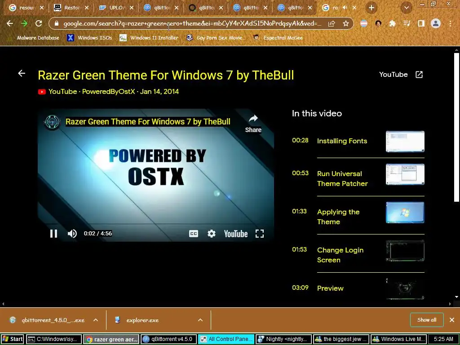Image resolution: width=460 pixels, height=345 pixels.
Task: Open the C:\Windows\sy... taskbar window
Action: click(x=54, y=339)
